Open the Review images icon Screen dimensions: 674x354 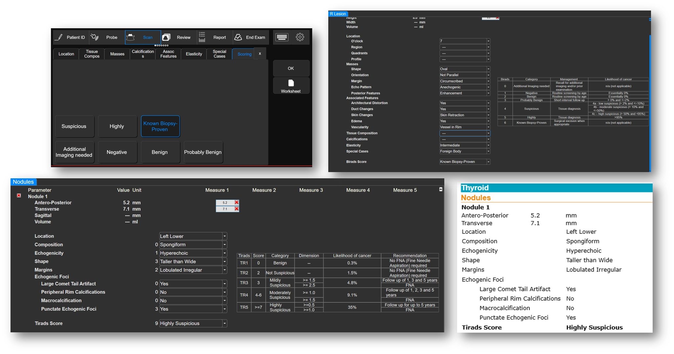pyautogui.click(x=166, y=37)
